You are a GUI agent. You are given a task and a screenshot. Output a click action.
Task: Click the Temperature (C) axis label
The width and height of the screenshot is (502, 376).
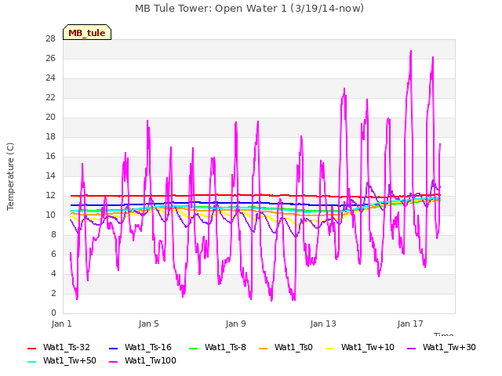coord(10,176)
